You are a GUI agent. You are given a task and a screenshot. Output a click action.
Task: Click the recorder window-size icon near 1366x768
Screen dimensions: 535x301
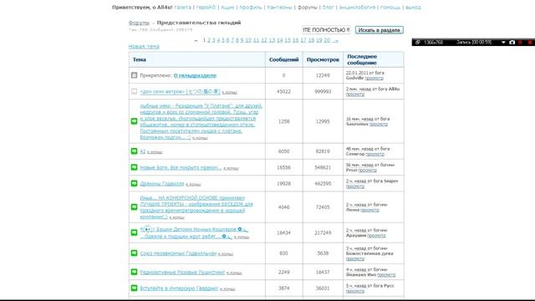(x=418, y=43)
